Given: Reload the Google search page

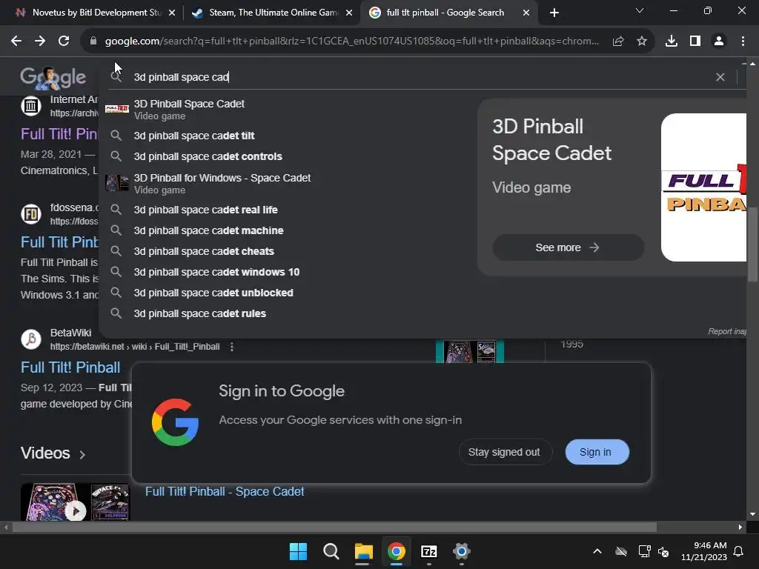Looking at the screenshot, I should [x=64, y=41].
